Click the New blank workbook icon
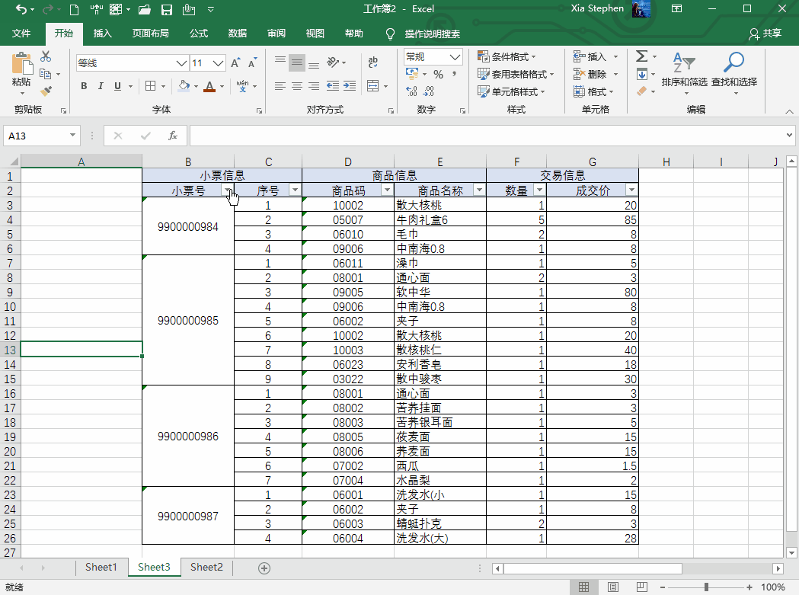 74,9
